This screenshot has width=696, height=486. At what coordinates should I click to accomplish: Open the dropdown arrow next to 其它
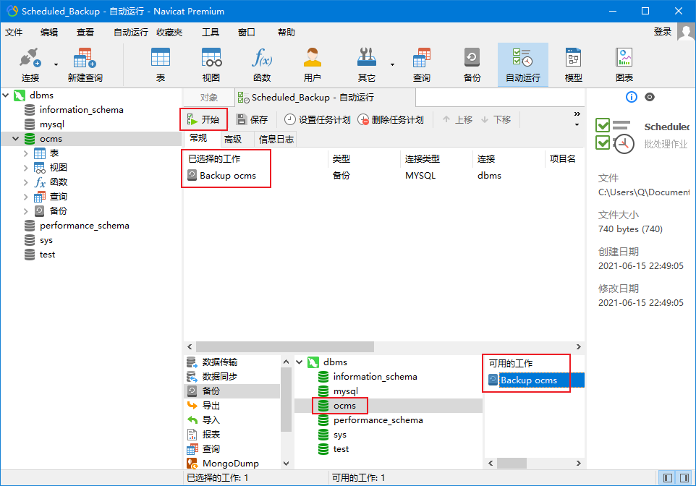click(392, 64)
